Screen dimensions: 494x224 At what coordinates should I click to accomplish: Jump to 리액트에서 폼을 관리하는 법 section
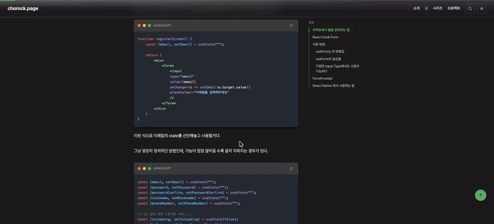pyautogui.click(x=331, y=30)
